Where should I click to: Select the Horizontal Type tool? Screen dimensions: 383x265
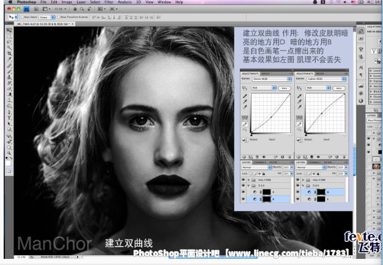pos(9,118)
